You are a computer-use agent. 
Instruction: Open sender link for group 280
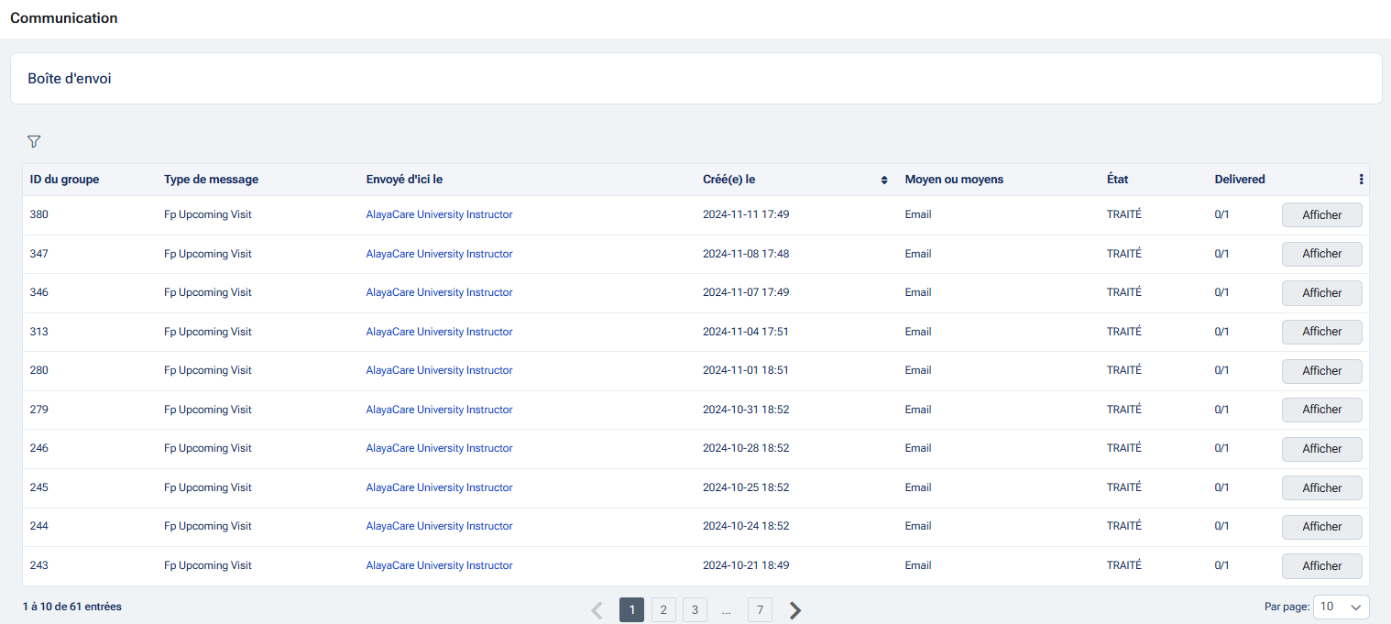click(439, 370)
